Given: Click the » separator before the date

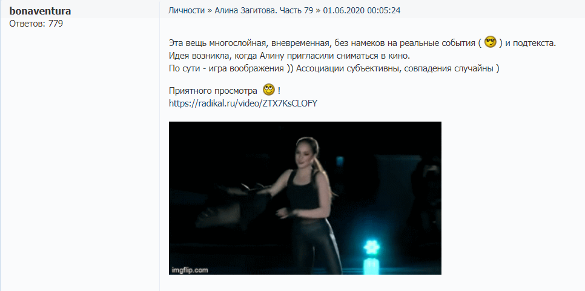Looking at the screenshot, I should [318, 10].
